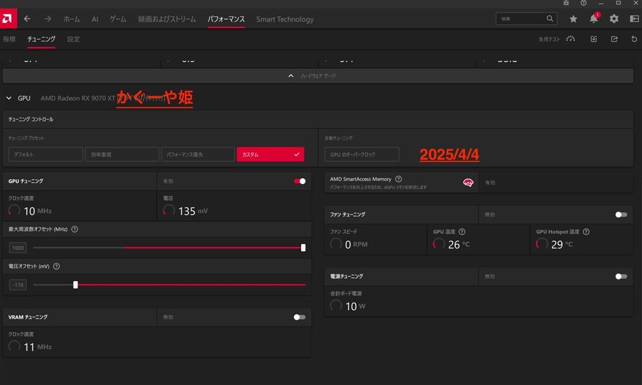Enable the VRAM チューニング toggle
This screenshot has height=385, width=642.
[300, 317]
